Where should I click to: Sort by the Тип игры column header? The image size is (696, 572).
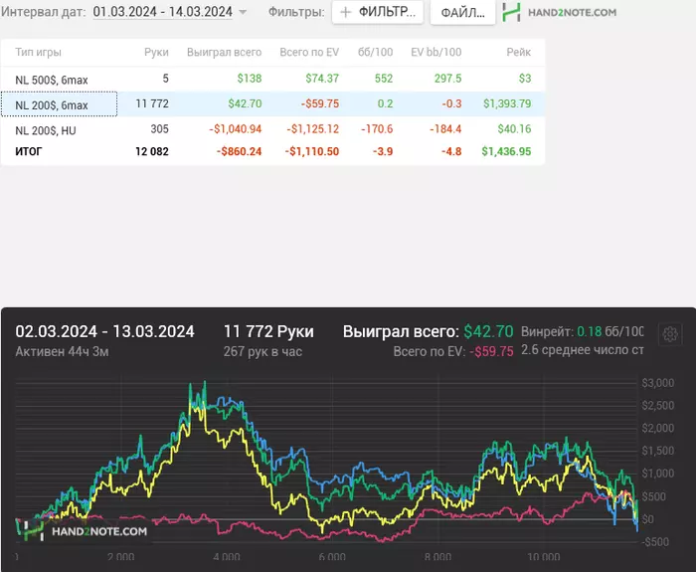tap(38, 52)
